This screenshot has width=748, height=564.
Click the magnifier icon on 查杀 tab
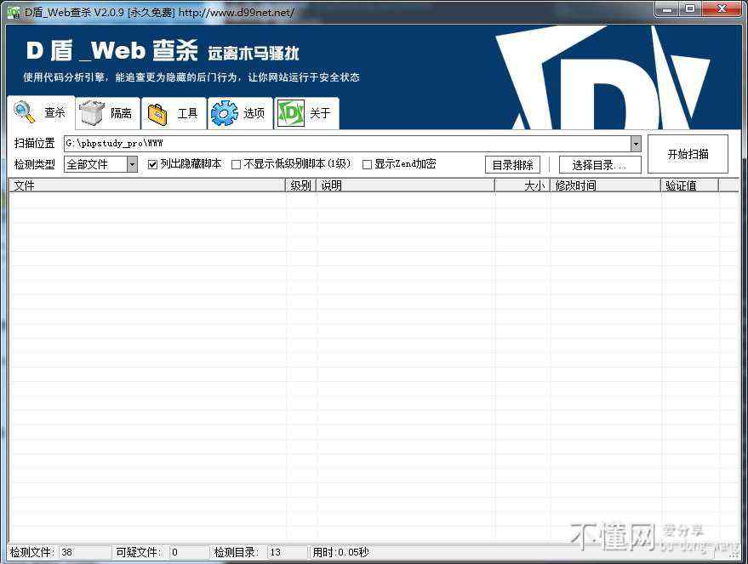(25, 112)
